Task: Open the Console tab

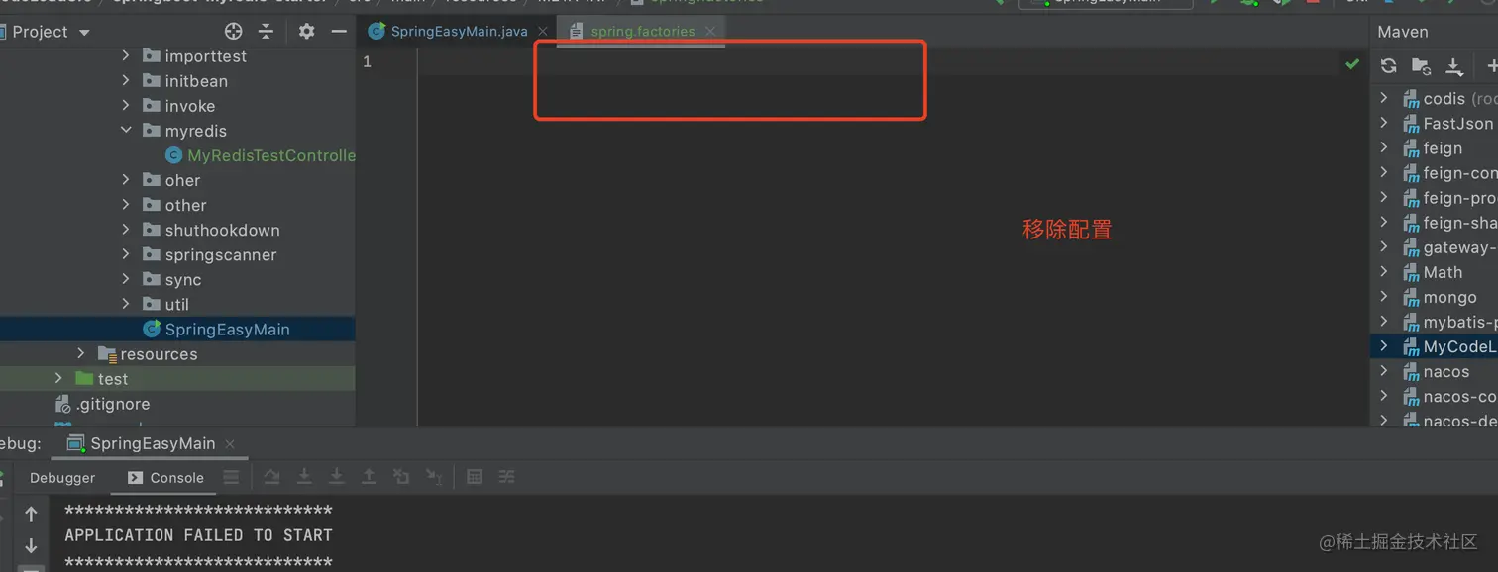Action: [x=165, y=477]
